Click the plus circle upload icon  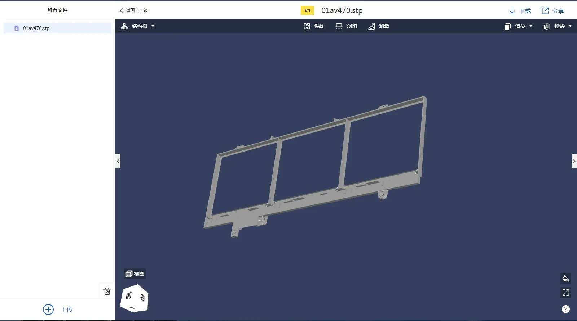point(48,309)
